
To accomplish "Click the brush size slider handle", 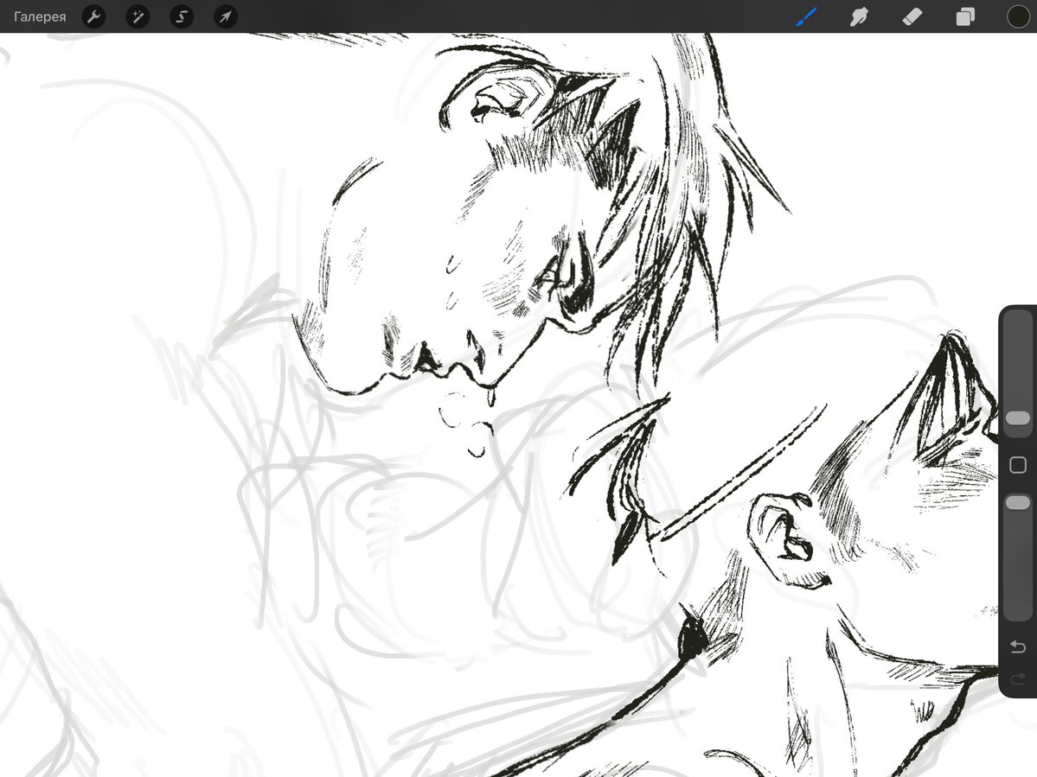I will [1018, 418].
